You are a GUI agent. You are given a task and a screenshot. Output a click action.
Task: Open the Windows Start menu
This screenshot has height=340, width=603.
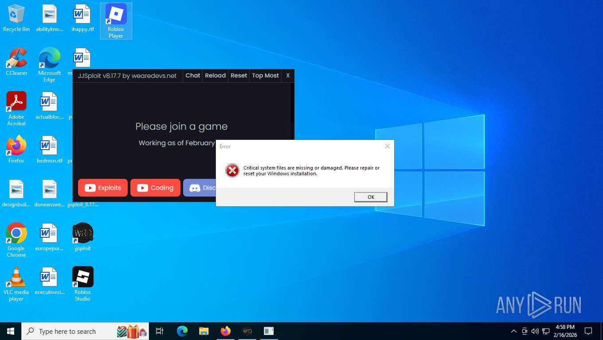tap(11, 331)
